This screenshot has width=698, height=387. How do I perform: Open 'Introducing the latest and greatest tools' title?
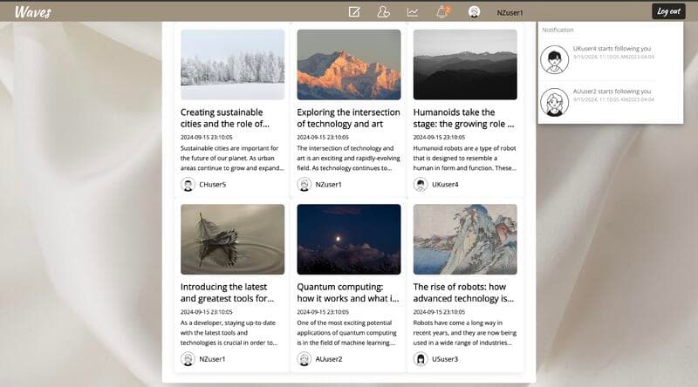227,293
